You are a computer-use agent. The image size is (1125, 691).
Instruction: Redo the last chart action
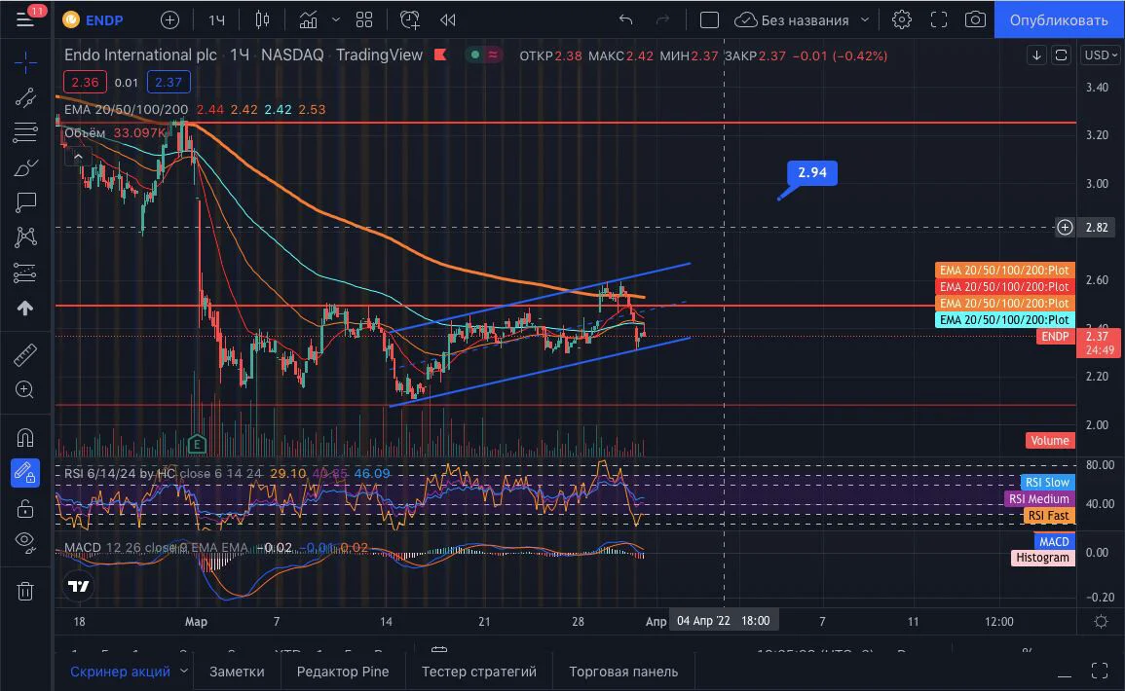click(663, 20)
